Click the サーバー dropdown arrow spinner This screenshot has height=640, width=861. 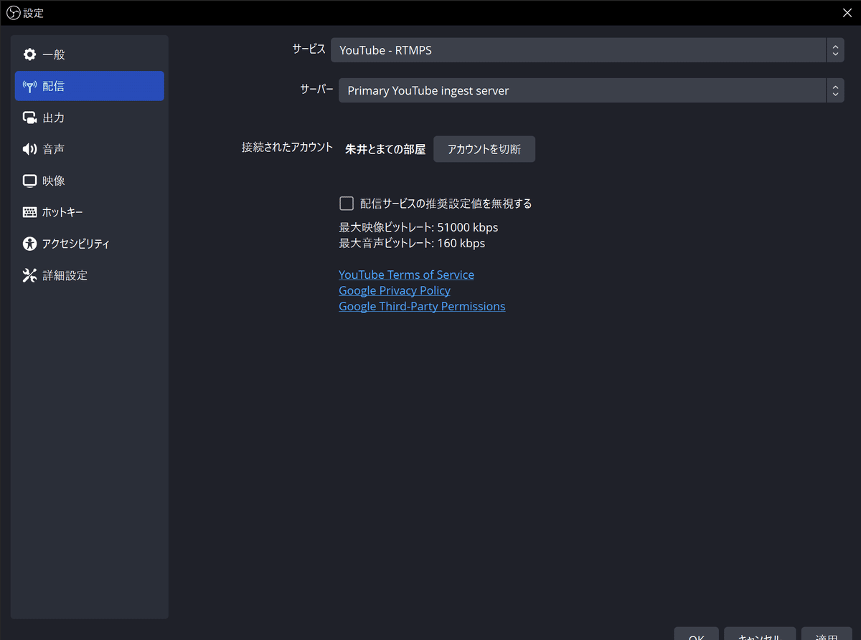834,91
